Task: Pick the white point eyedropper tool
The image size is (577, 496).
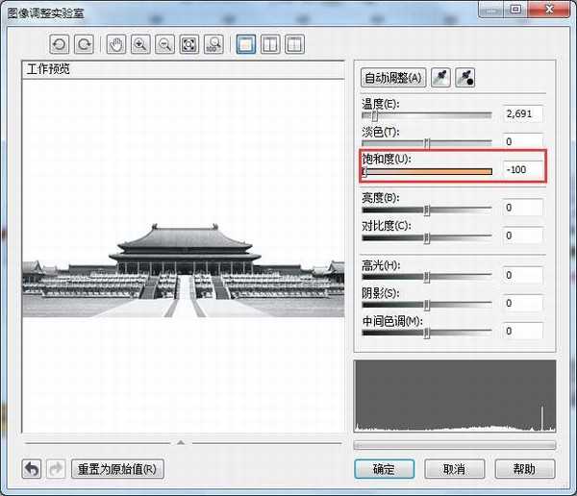Action: coord(440,78)
